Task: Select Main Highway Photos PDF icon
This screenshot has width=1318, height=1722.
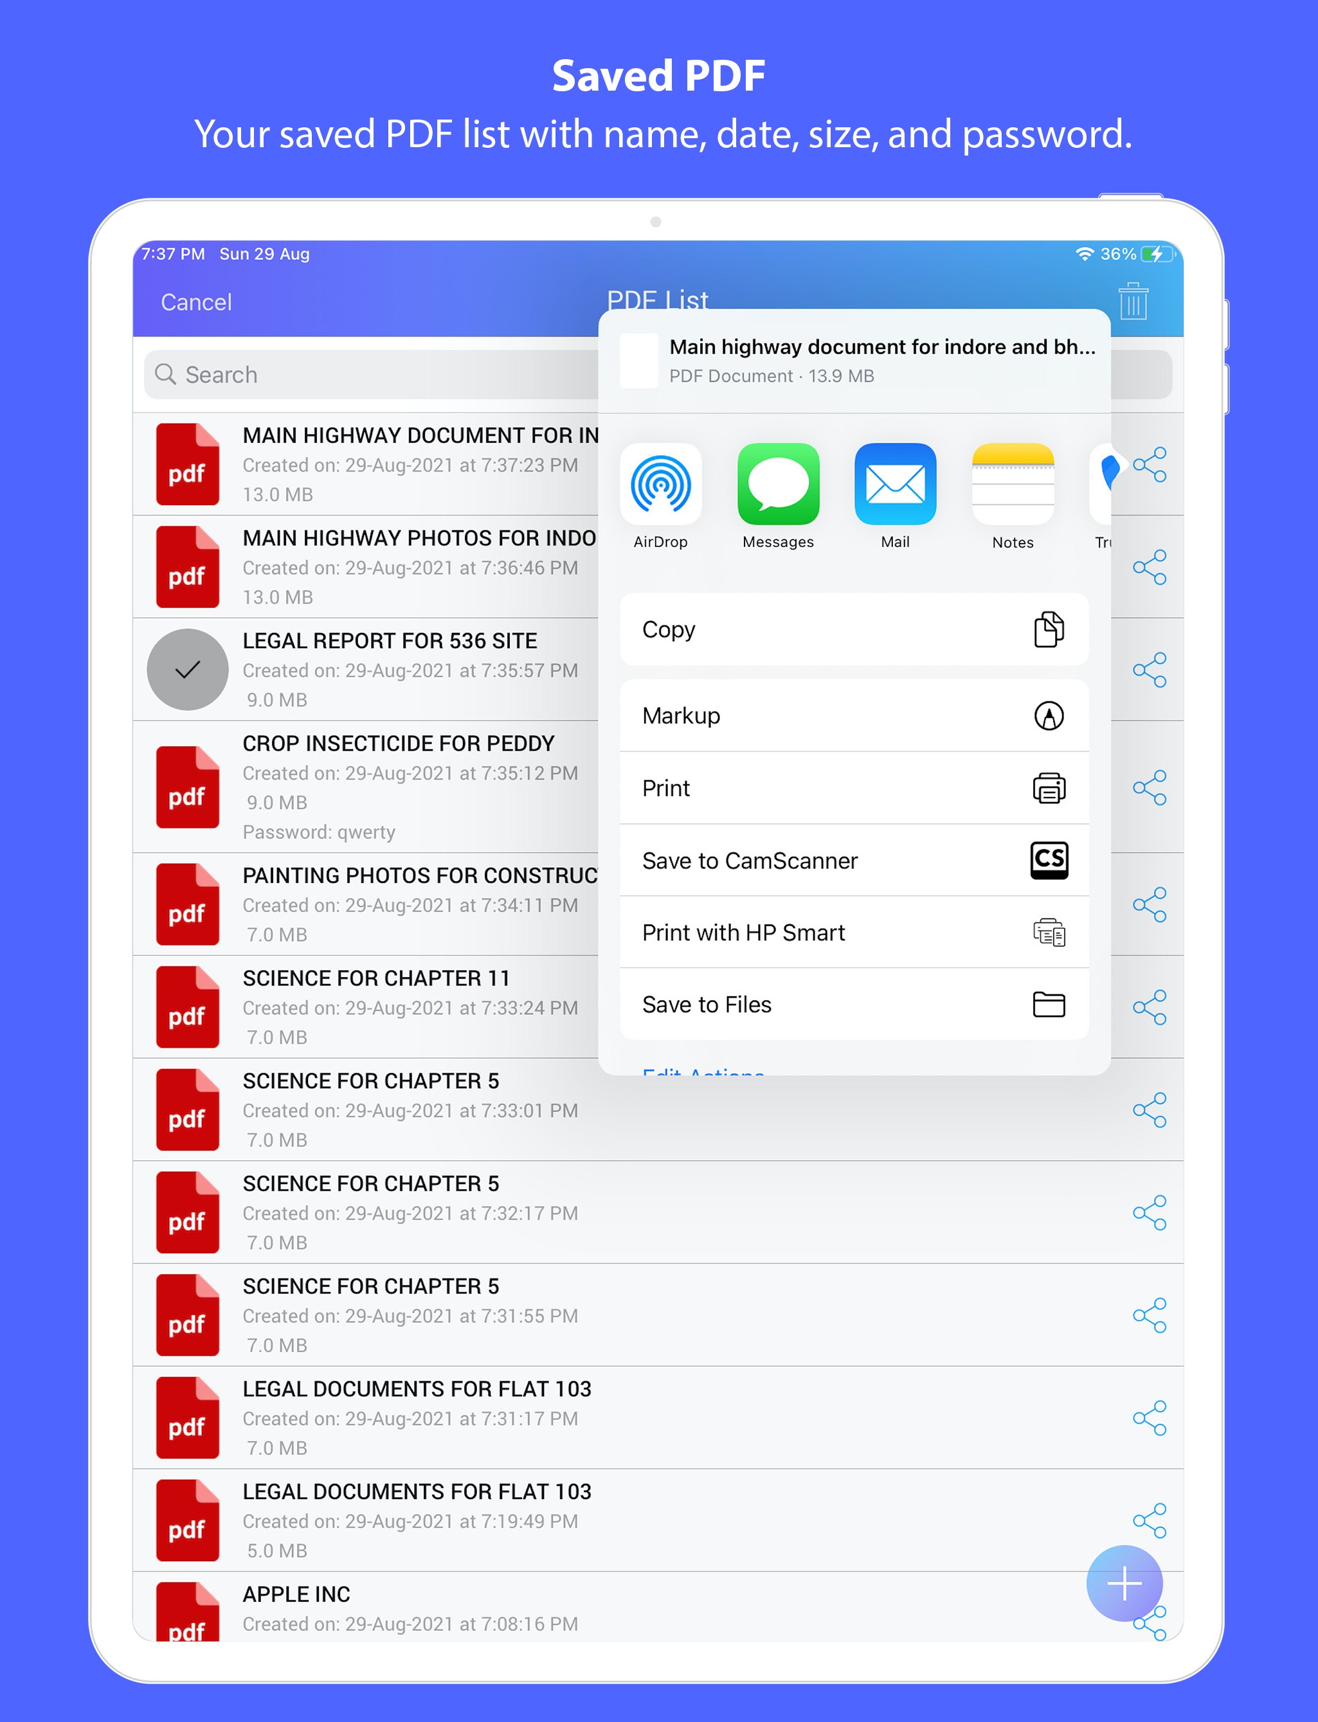Action: (188, 567)
